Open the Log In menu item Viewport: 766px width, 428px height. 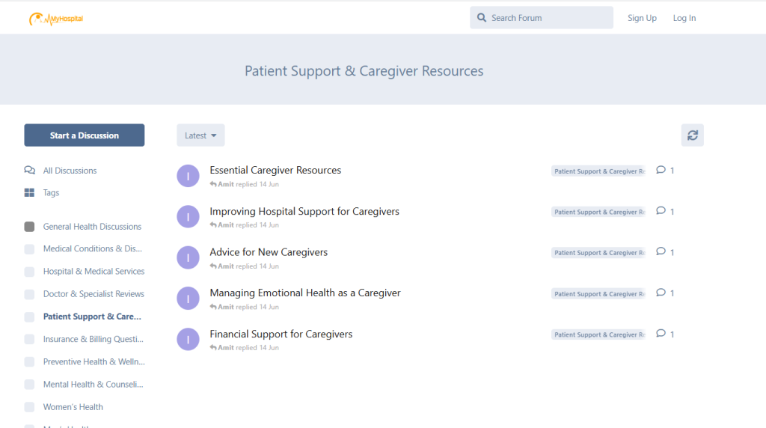tap(684, 18)
